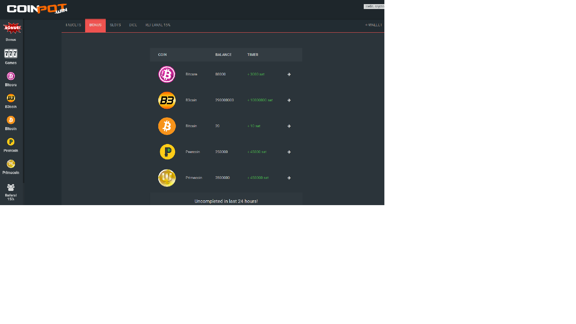This screenshot has height=324, width=576.
Task: Click the Bitcoin name in table
Action: click(x=191, y=126)
